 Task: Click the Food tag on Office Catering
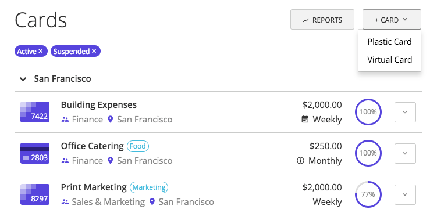click(x=138, y=146)
